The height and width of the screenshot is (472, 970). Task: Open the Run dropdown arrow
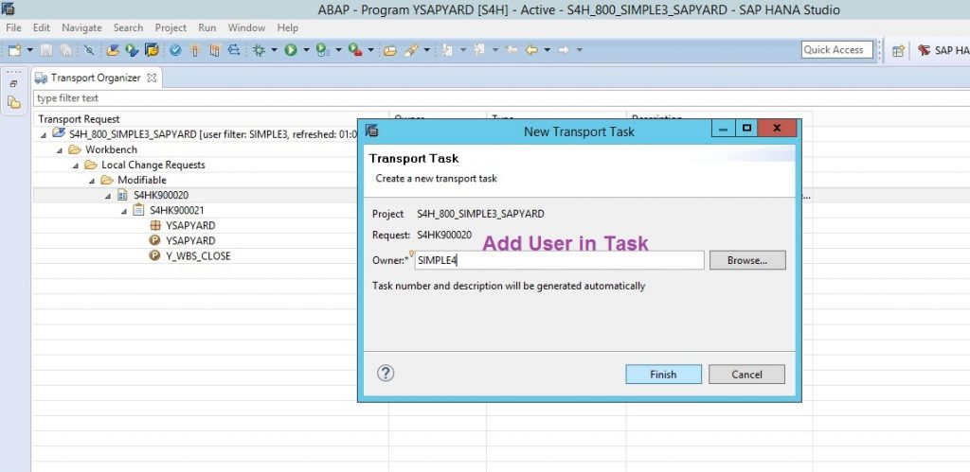click(306, 51)
